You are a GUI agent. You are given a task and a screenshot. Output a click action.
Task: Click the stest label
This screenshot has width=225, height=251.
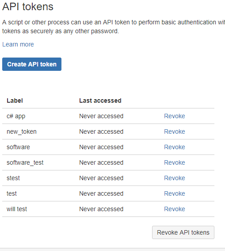click(13, 178)
